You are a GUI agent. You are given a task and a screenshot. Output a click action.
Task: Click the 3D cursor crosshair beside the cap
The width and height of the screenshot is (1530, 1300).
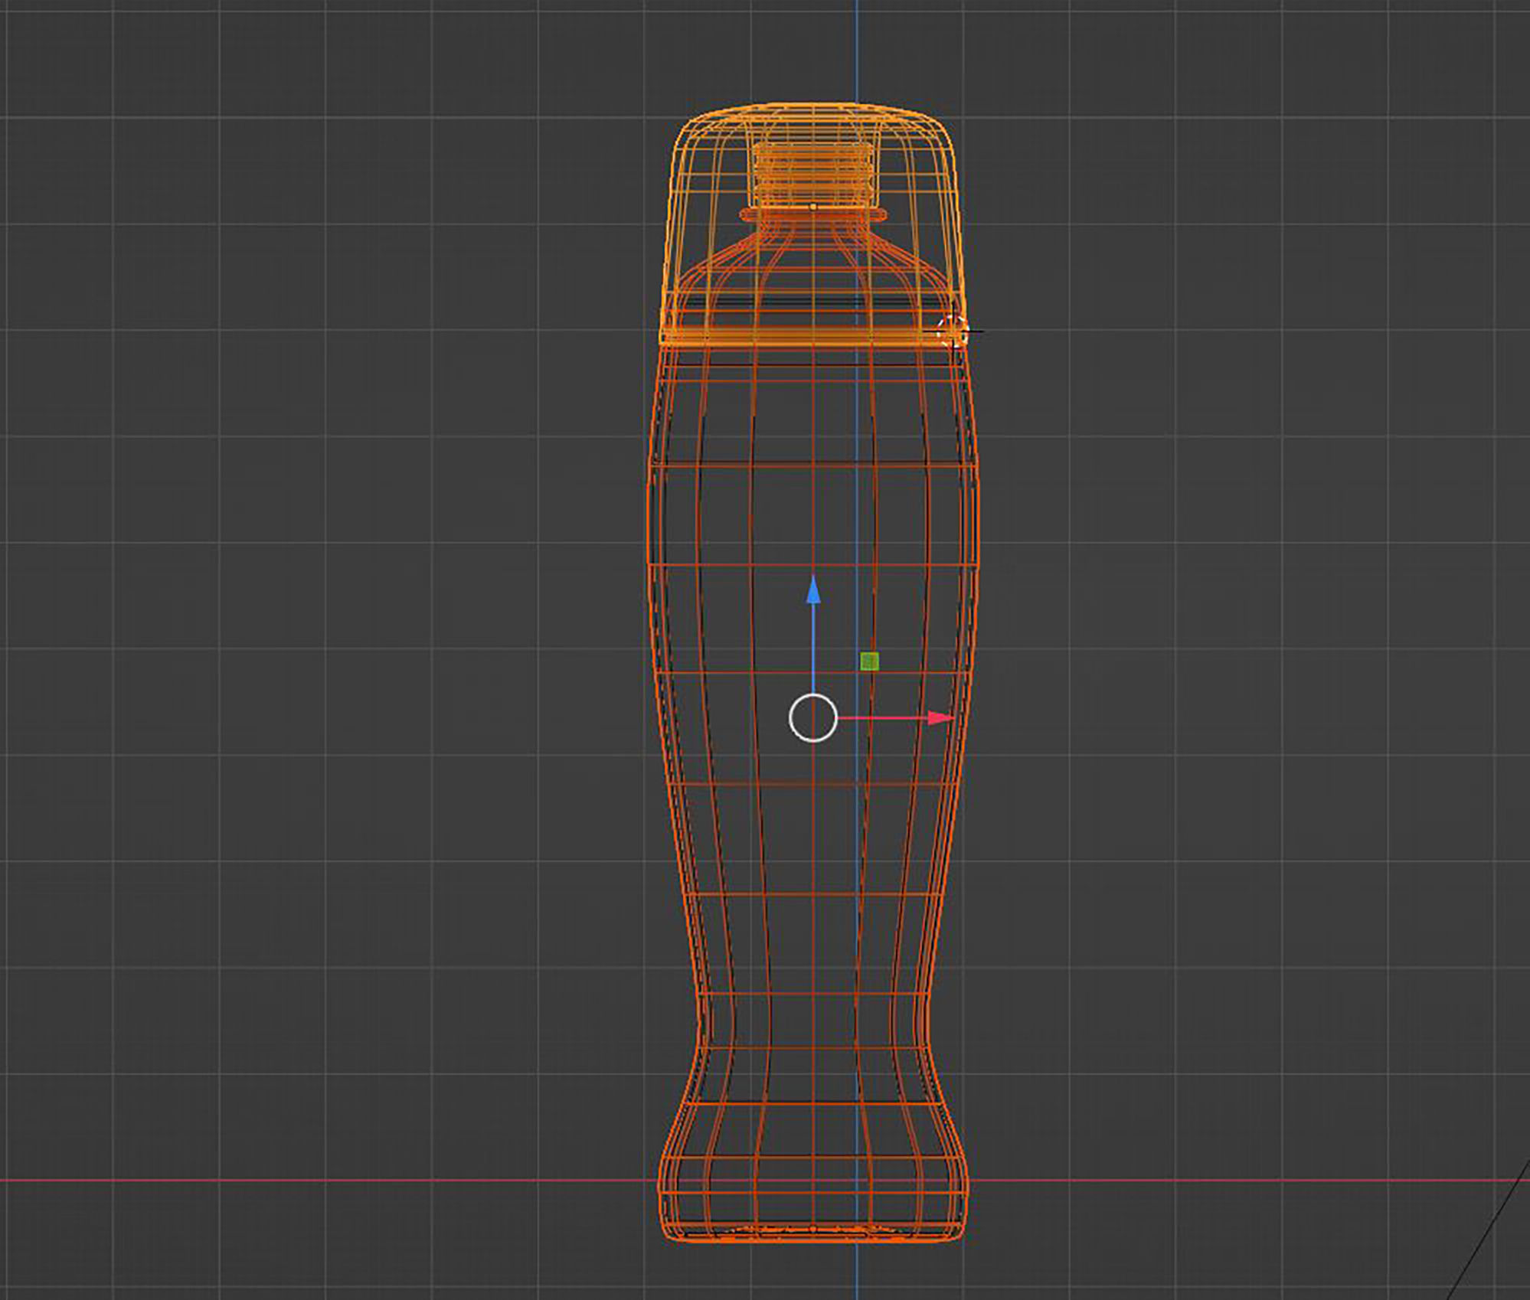953,332
